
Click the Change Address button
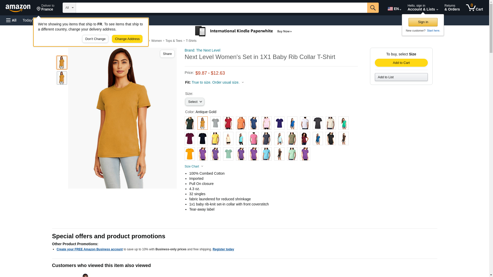click(x=127, y=39)
